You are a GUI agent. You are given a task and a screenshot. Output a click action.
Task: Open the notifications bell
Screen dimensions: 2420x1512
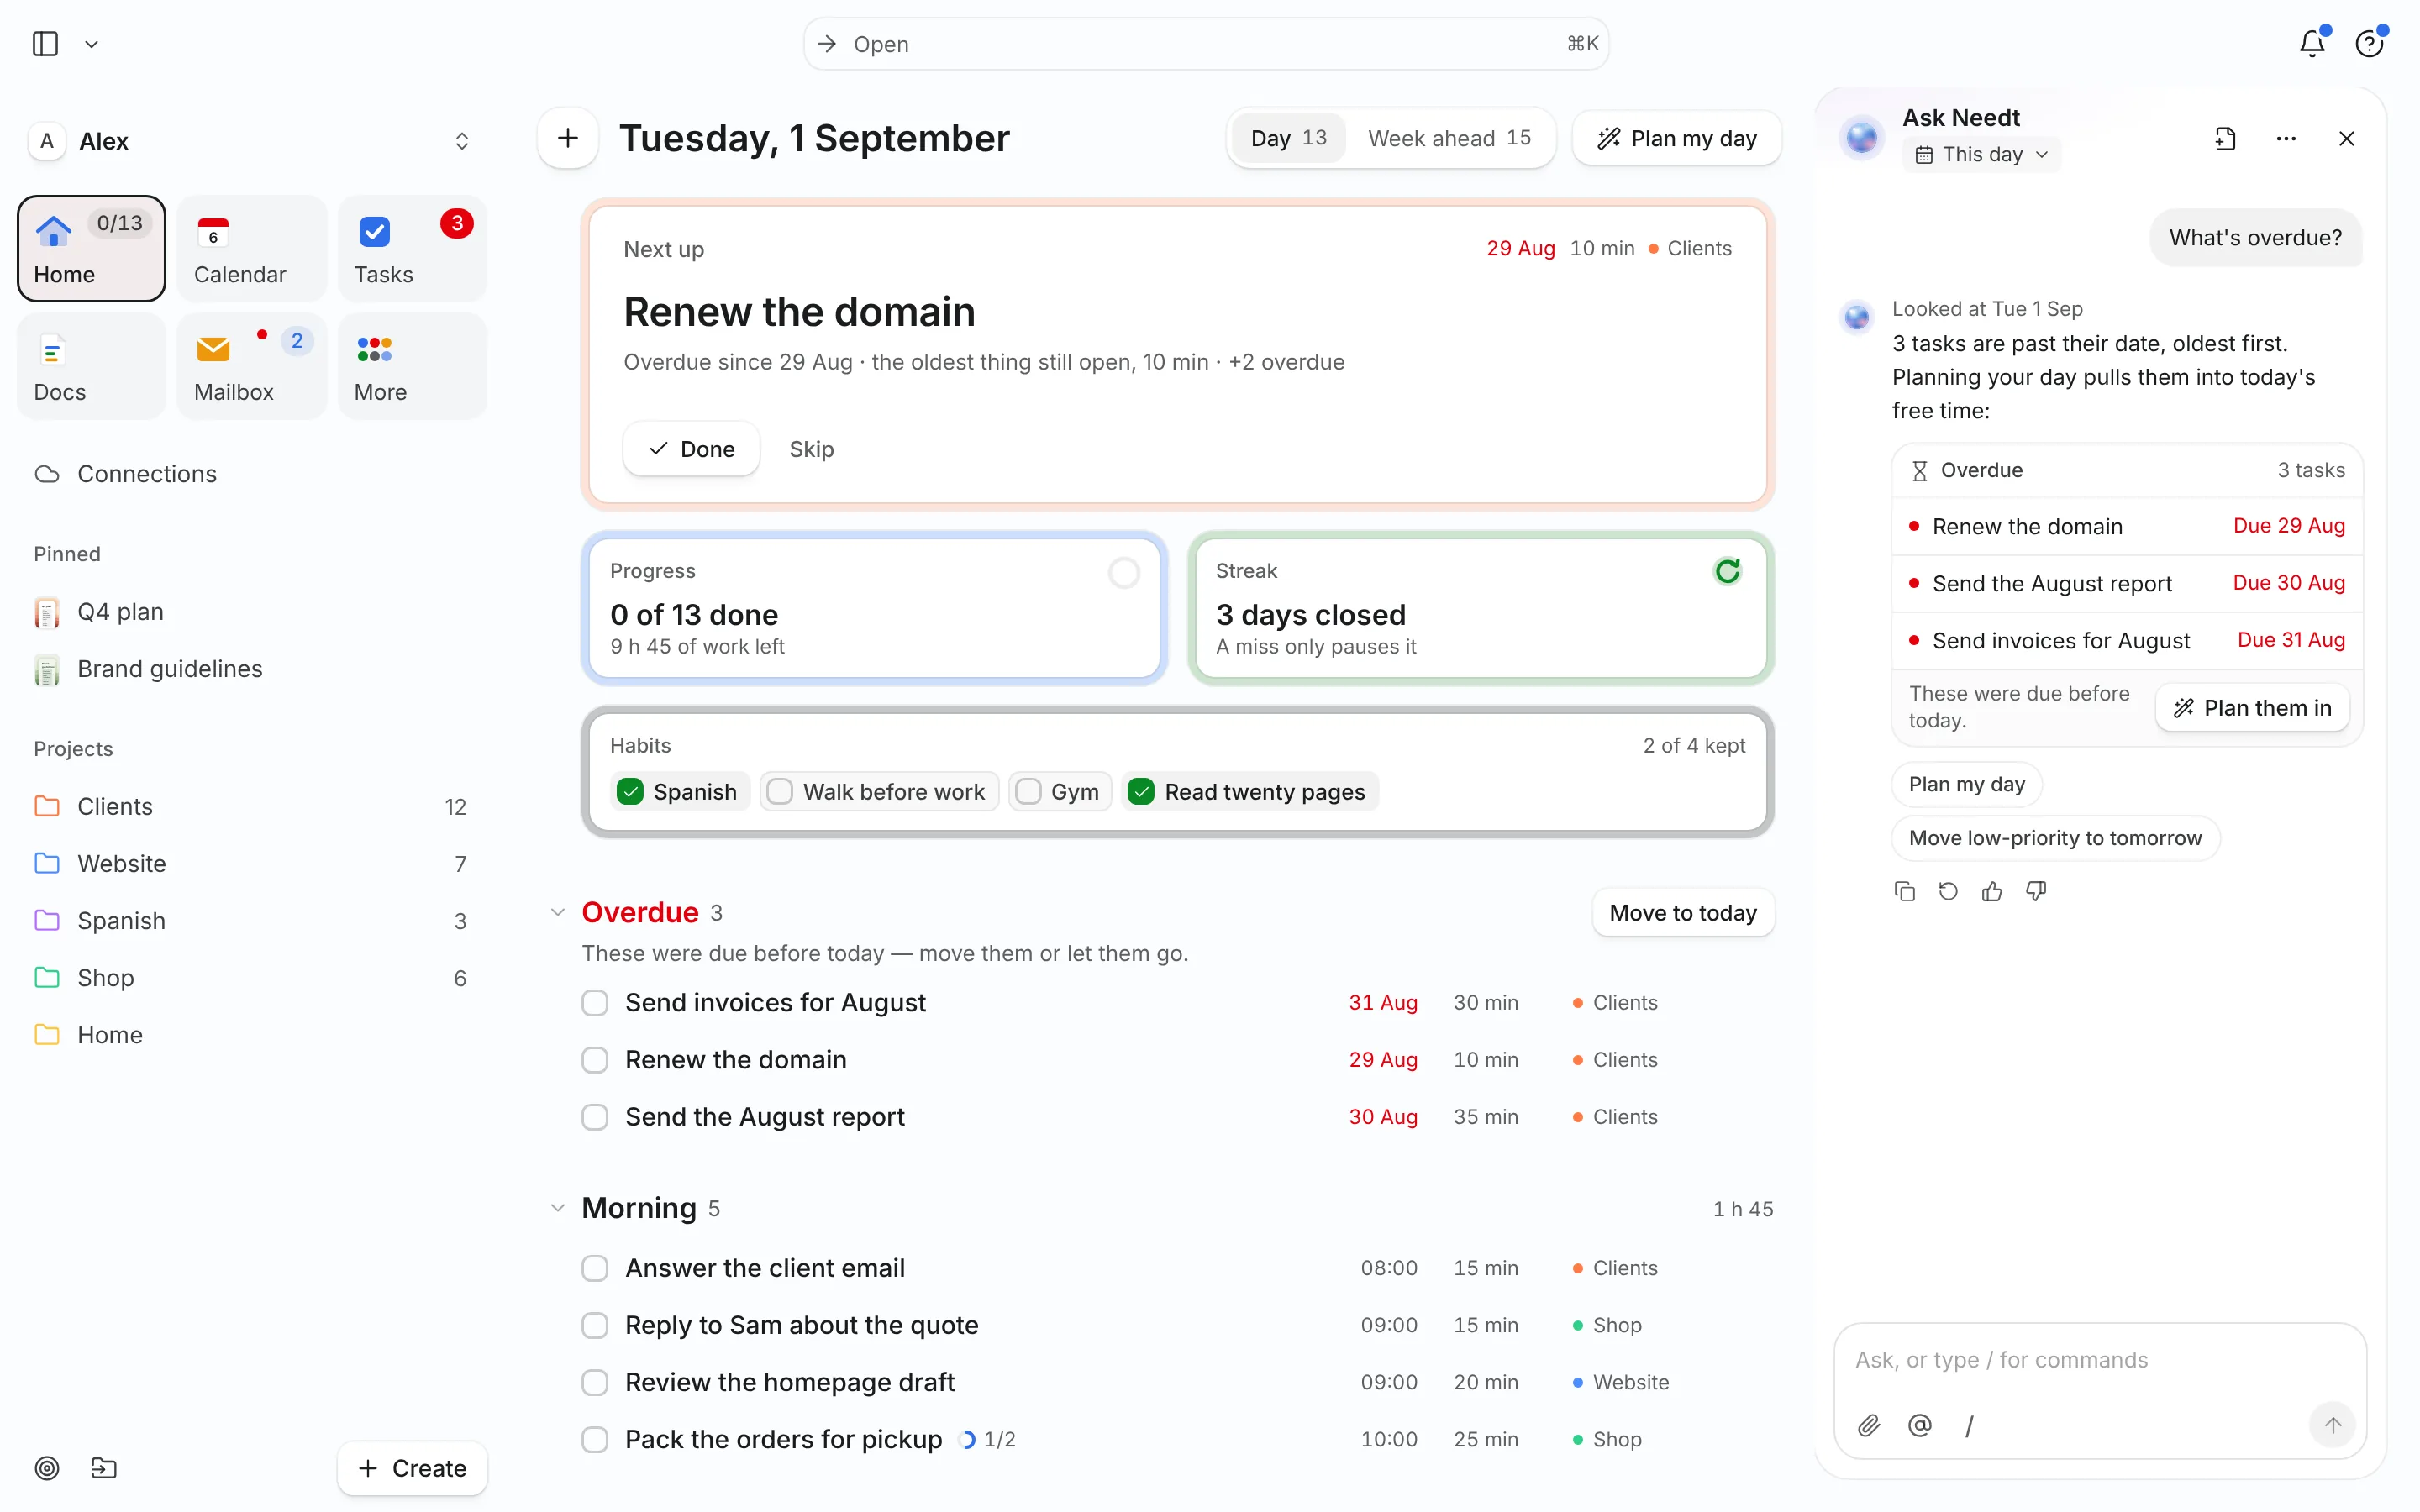(x=2312, y=44)
